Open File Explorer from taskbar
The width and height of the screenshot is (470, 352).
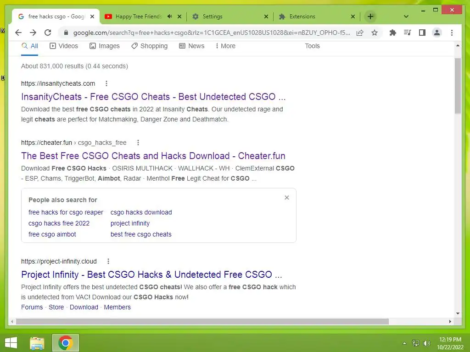pos(37,343)
